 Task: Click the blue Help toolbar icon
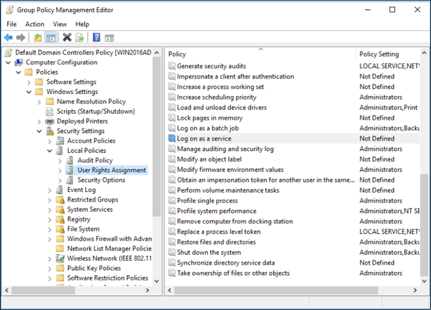tap(96, 38)
